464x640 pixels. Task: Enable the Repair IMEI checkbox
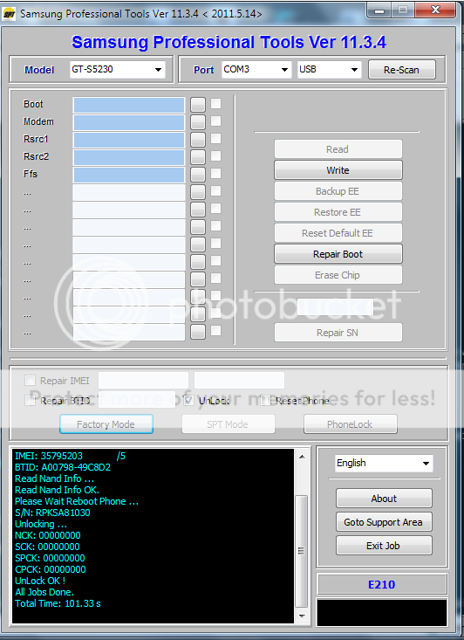(30, 381)
